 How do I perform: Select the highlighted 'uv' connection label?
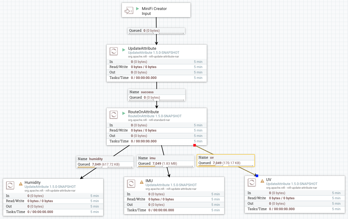tap(226, 160)
